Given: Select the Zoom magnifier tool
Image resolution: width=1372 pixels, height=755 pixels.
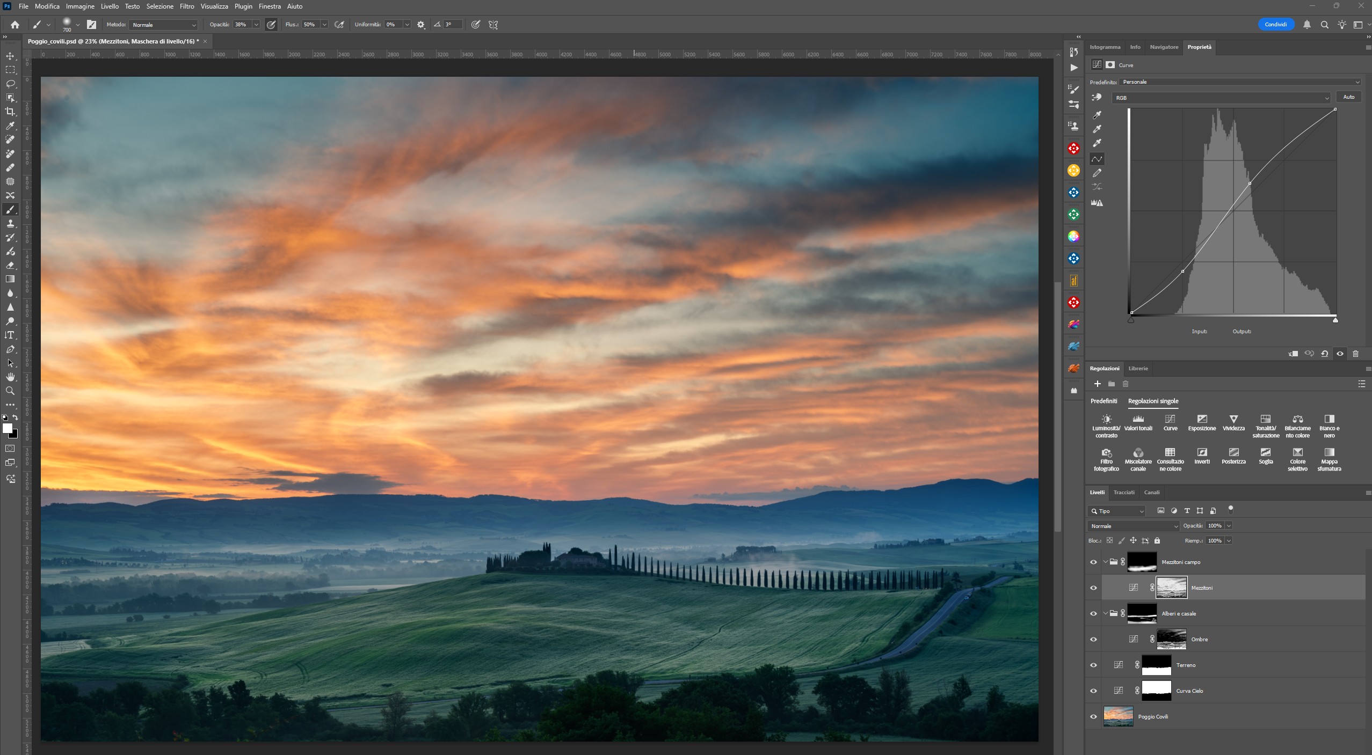Looking at the screenshot, I should pos(10,391).
